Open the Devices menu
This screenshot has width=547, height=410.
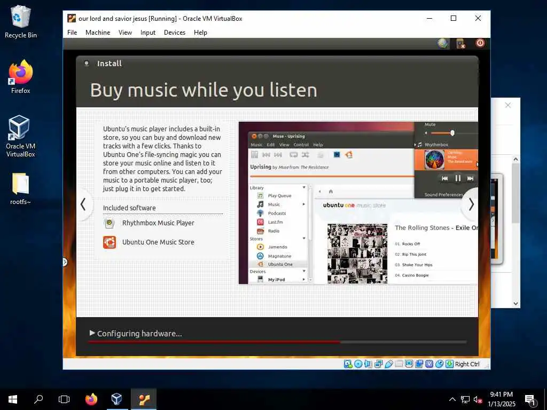click(x=175, y=33)
